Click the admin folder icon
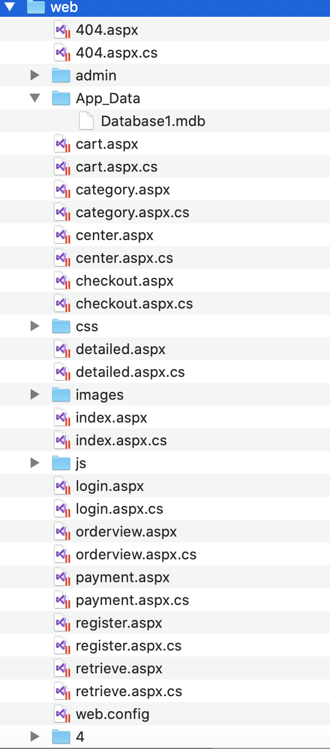The image size is (330, 749). pyautogui.click(x=61, y=76)
